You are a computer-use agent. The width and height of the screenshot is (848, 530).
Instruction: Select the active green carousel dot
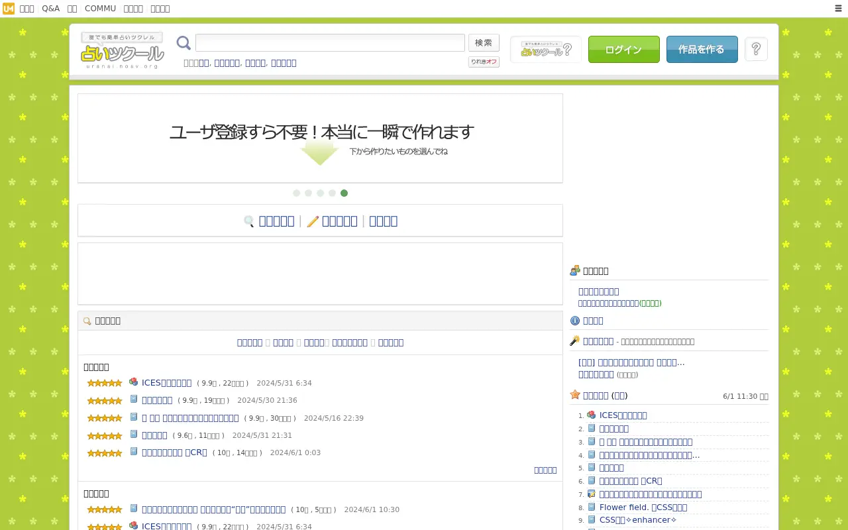(x=344, y=193)
